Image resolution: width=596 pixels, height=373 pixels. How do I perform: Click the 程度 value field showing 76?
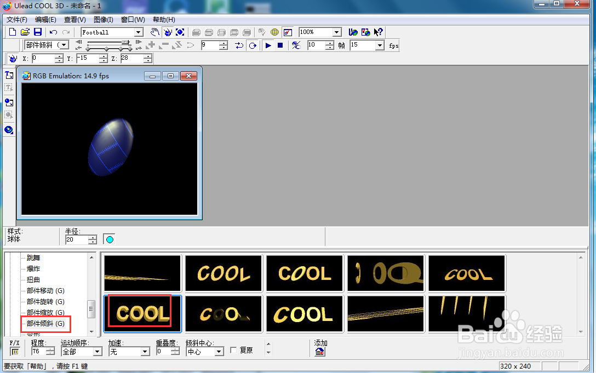39,352
